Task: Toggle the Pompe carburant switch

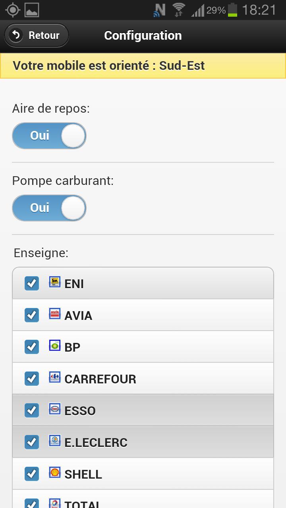Action: pyautogui.click(x=49, y=208)
